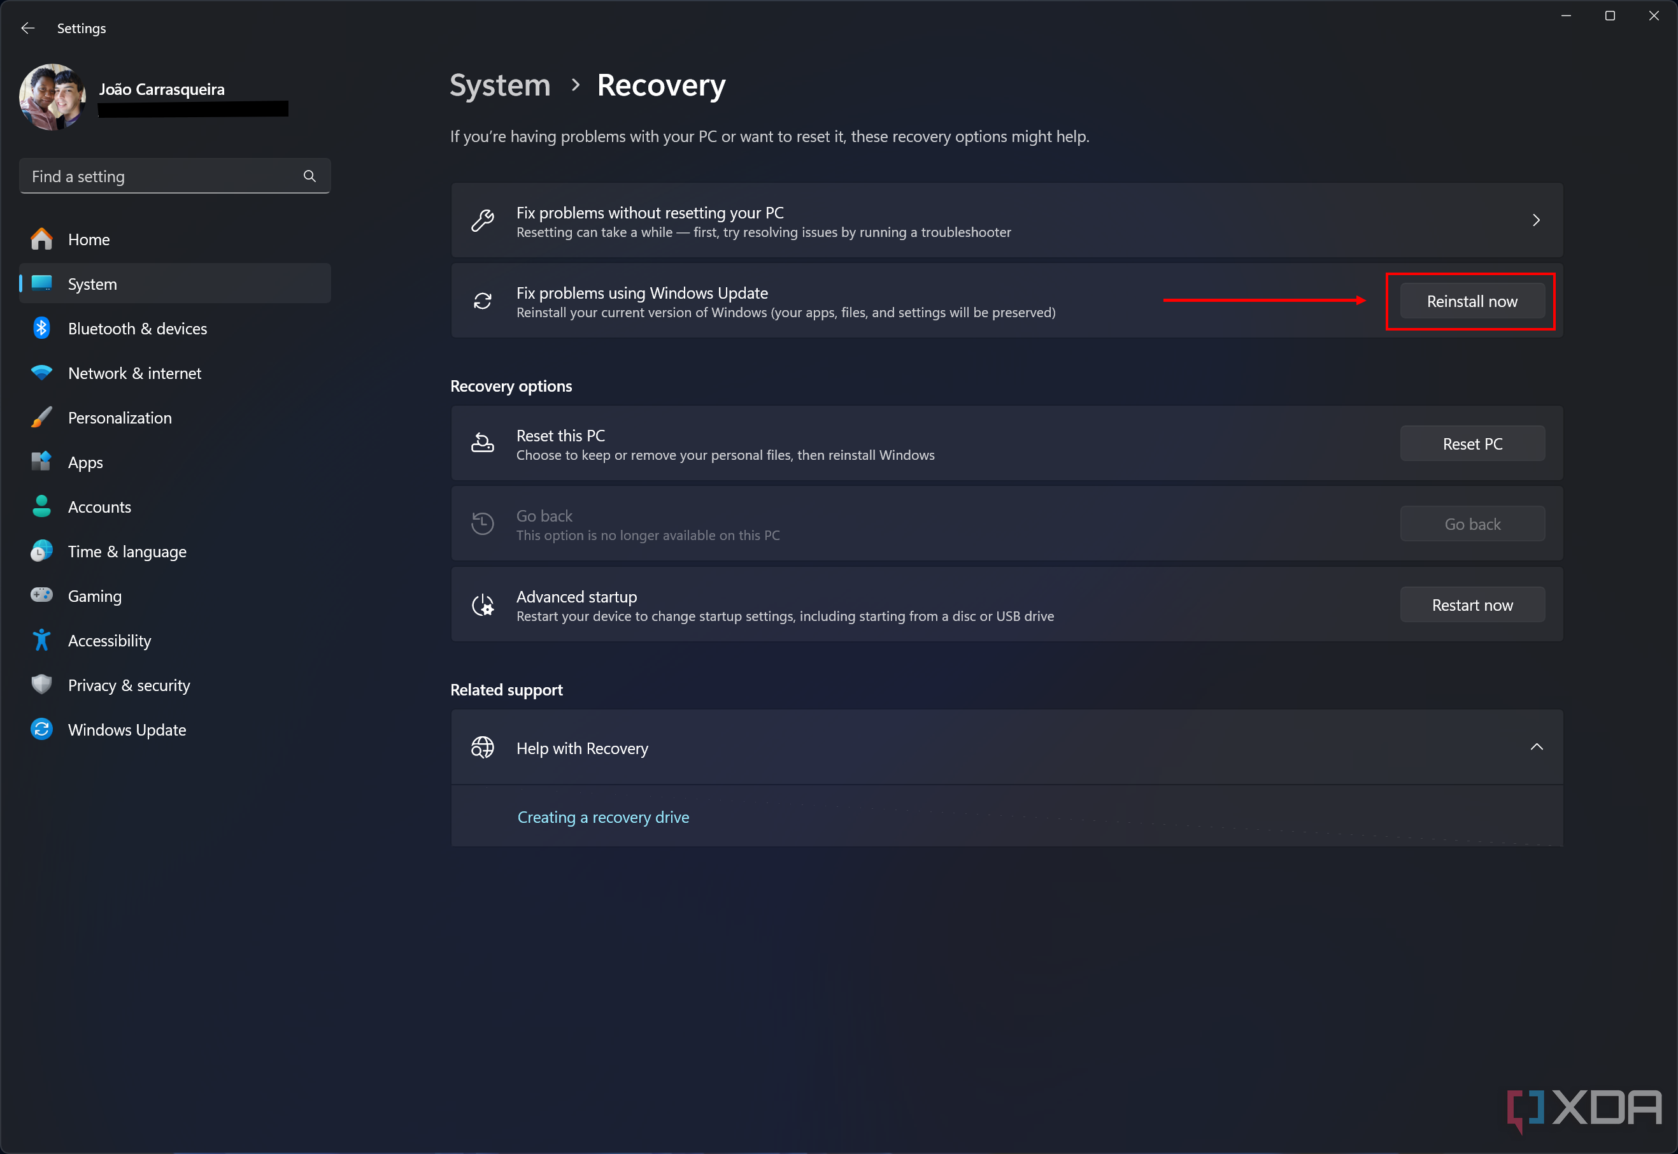Click the back arrow in Settings title bar

(x=27, y=28)
